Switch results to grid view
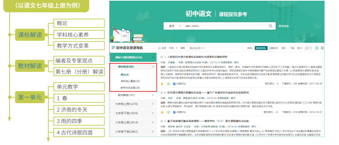 click(x=317, y=48)
